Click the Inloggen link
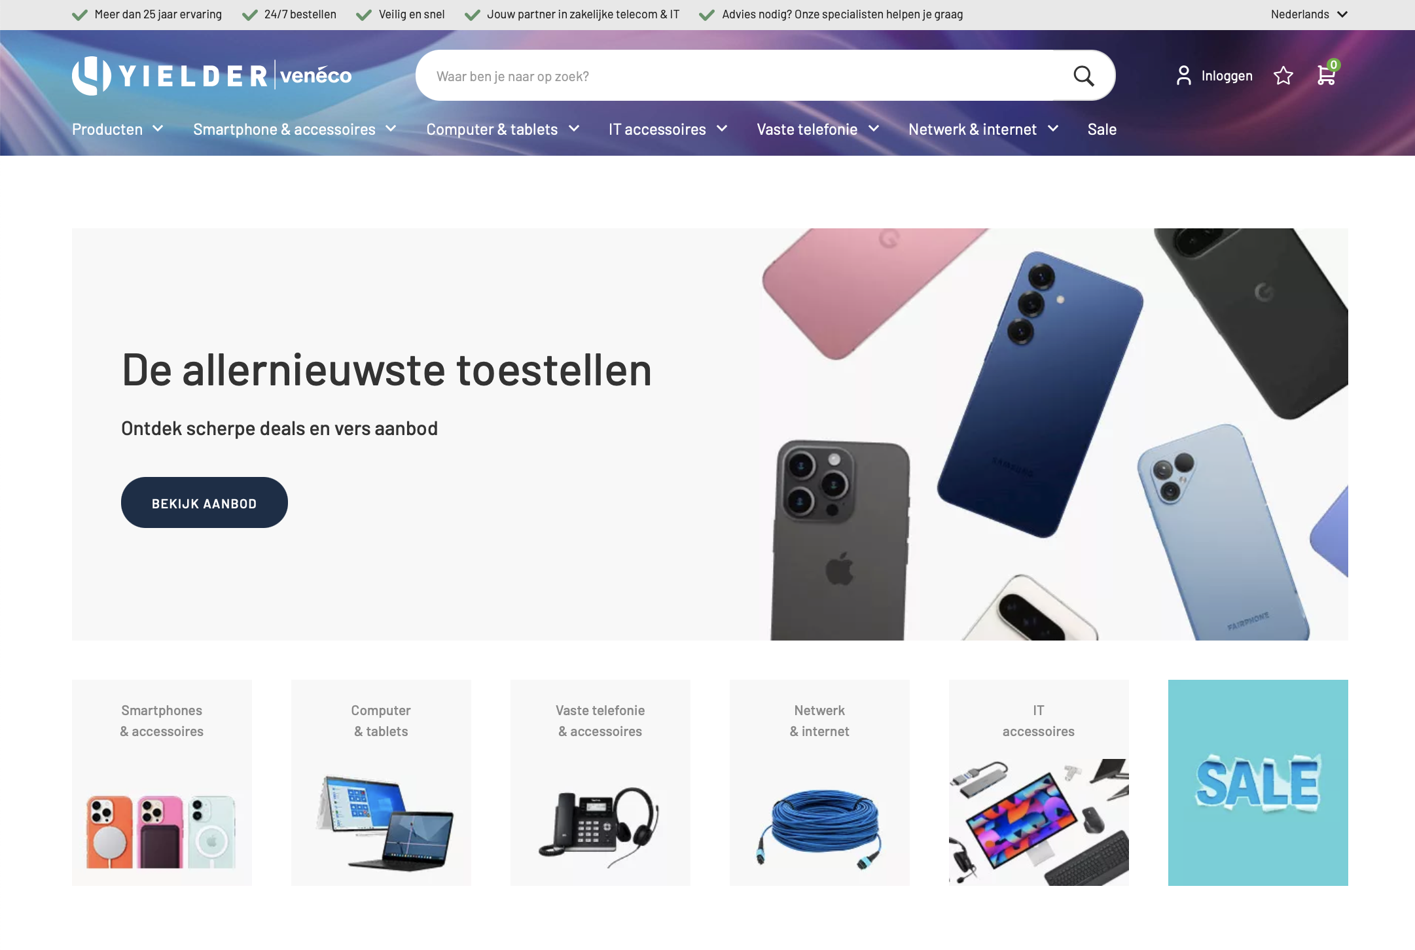1415x950 pixels. pyautogui.click(x=1227, y=76)
